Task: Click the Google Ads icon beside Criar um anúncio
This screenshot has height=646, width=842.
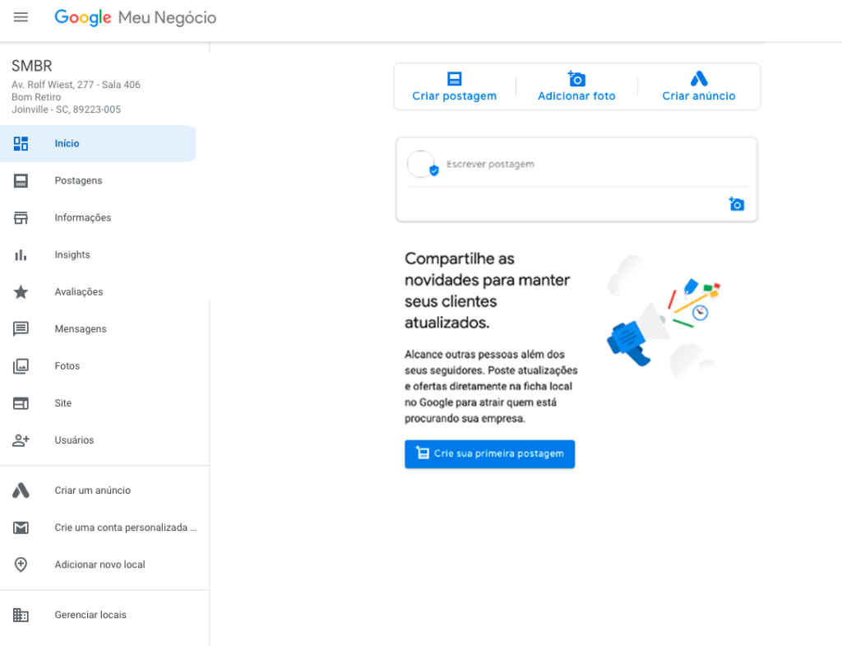Action: tap(21, 490)
